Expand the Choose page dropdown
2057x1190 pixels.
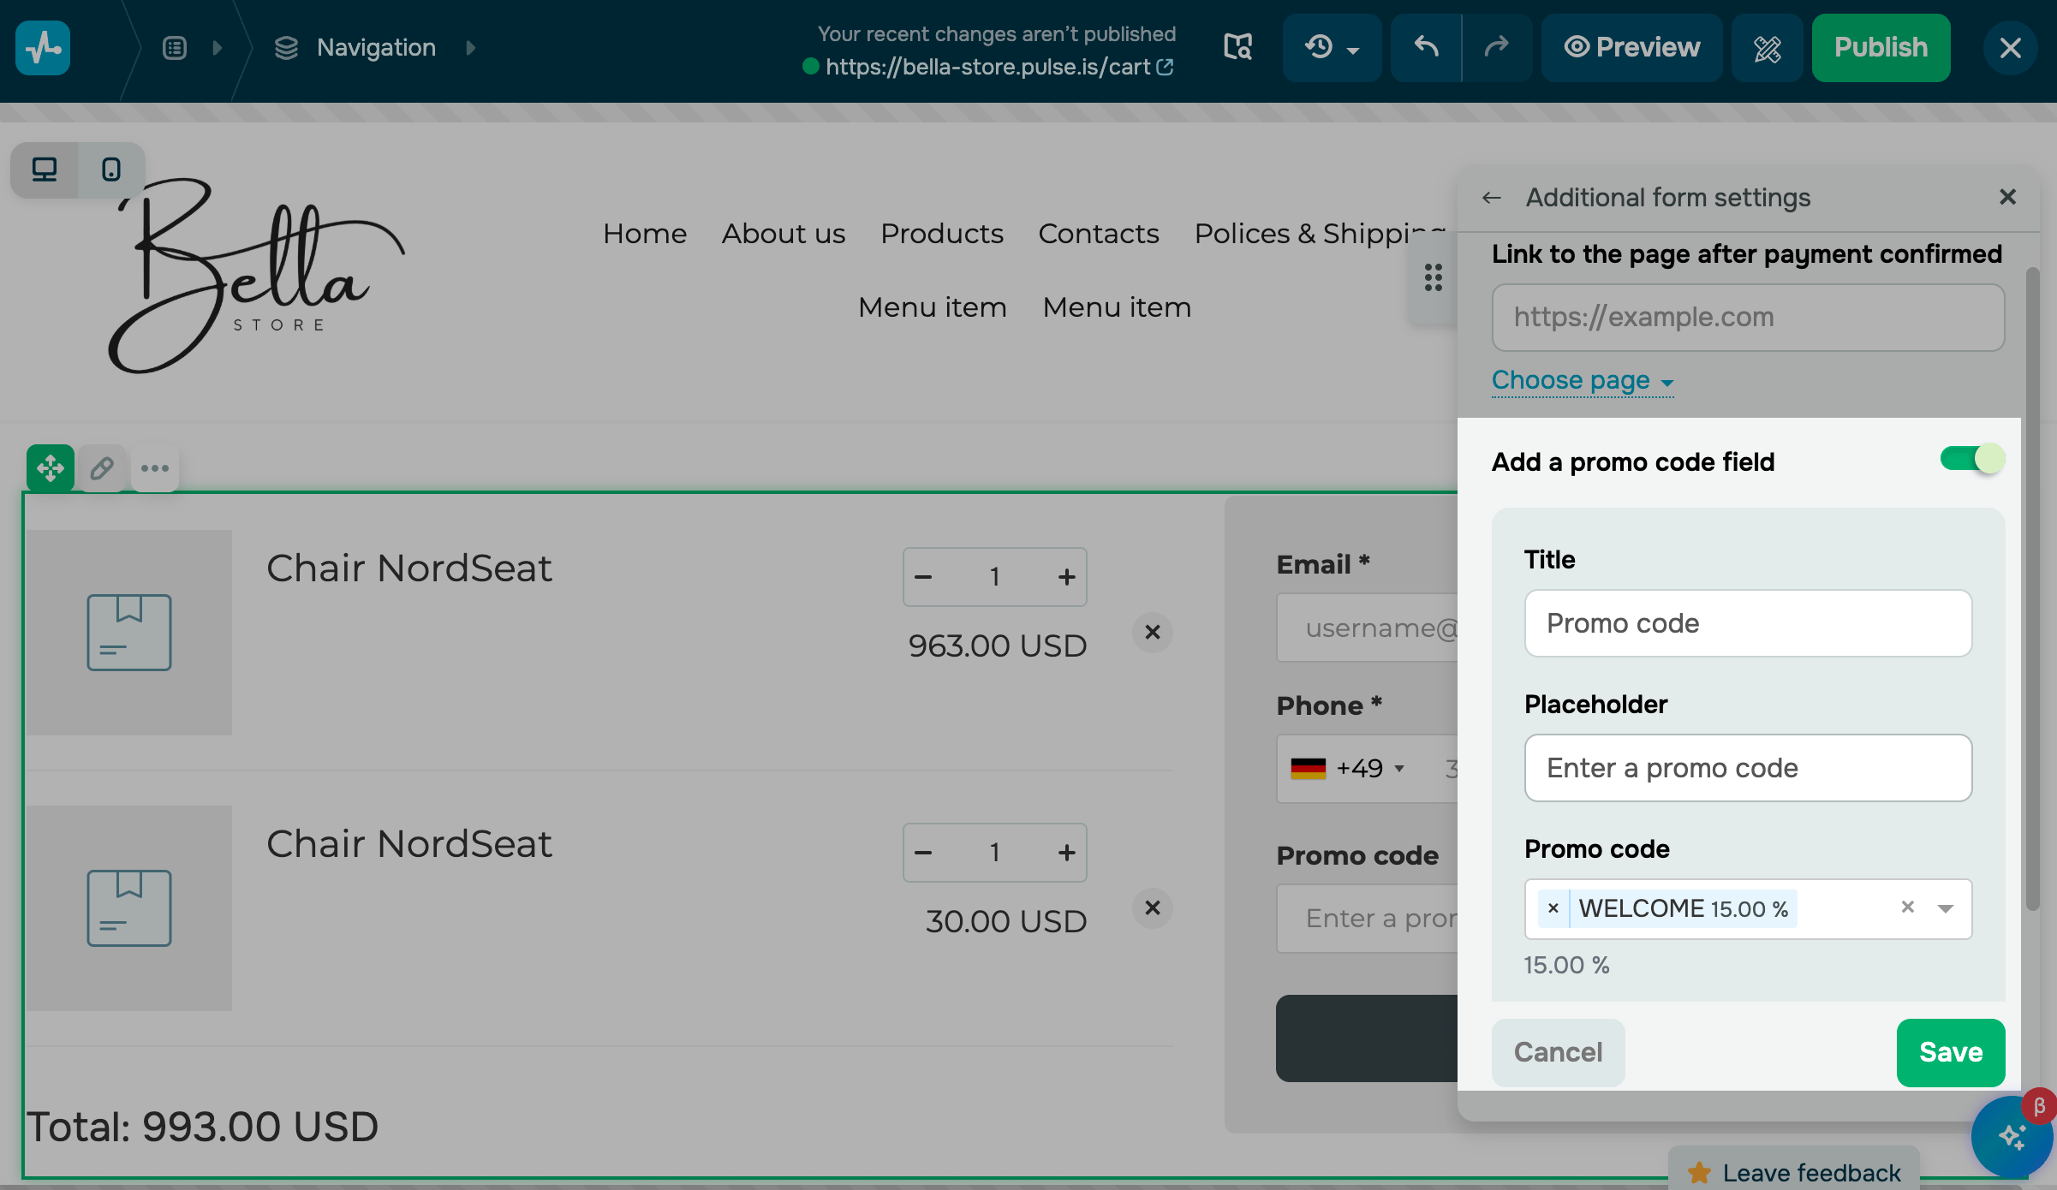pos(1582,380)
